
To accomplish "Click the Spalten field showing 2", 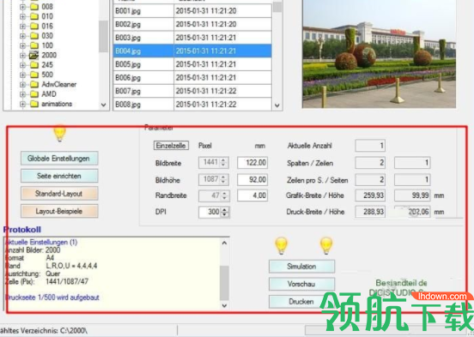I will click(370, 163).
